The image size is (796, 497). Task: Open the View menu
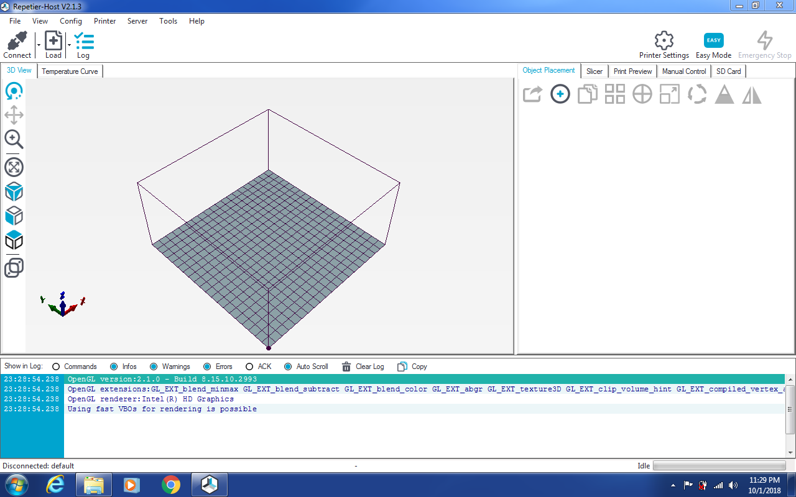(x=40, y=21)
